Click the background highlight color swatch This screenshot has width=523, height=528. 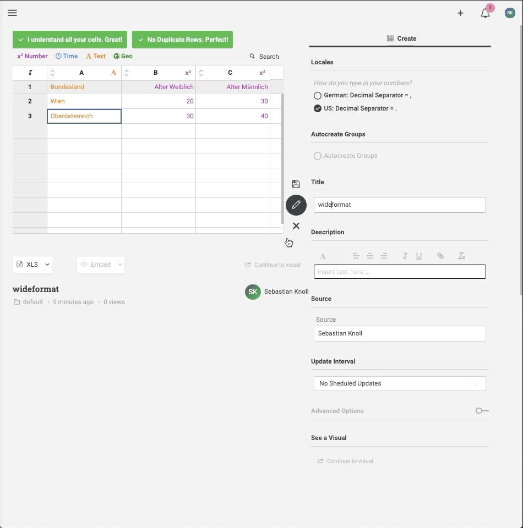[x=336, y=256]
